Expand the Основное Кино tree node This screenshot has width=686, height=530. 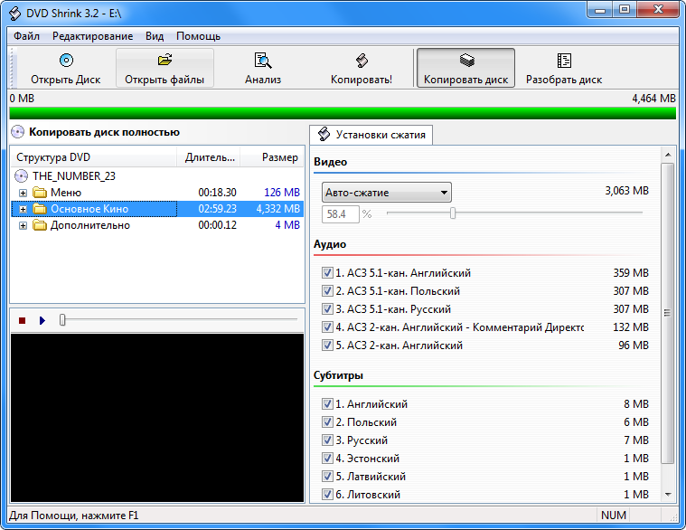pyautogui.click(x=23, y=209)
